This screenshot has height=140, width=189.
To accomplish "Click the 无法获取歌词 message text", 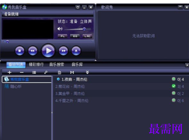I will click(144, 36).
